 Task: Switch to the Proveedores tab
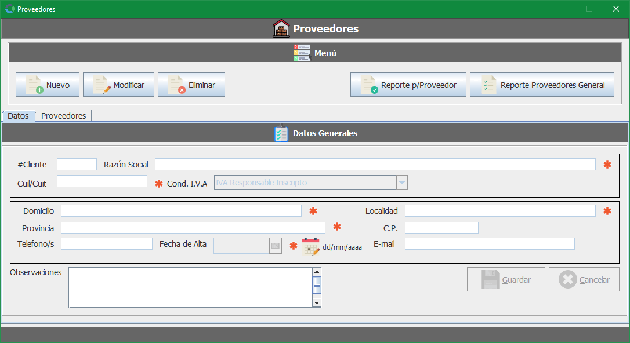(63, 116)
